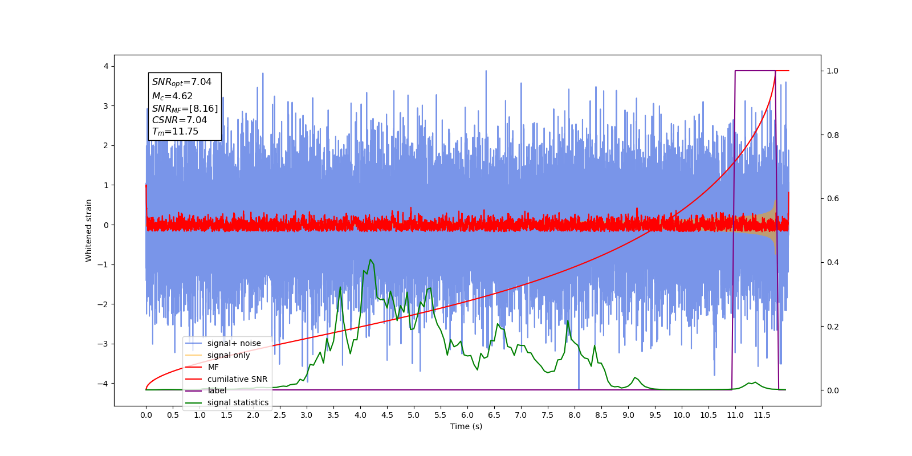The image size is (912, 456).
Task: Click the Whitened strain tick label −2
Action: 103,304
